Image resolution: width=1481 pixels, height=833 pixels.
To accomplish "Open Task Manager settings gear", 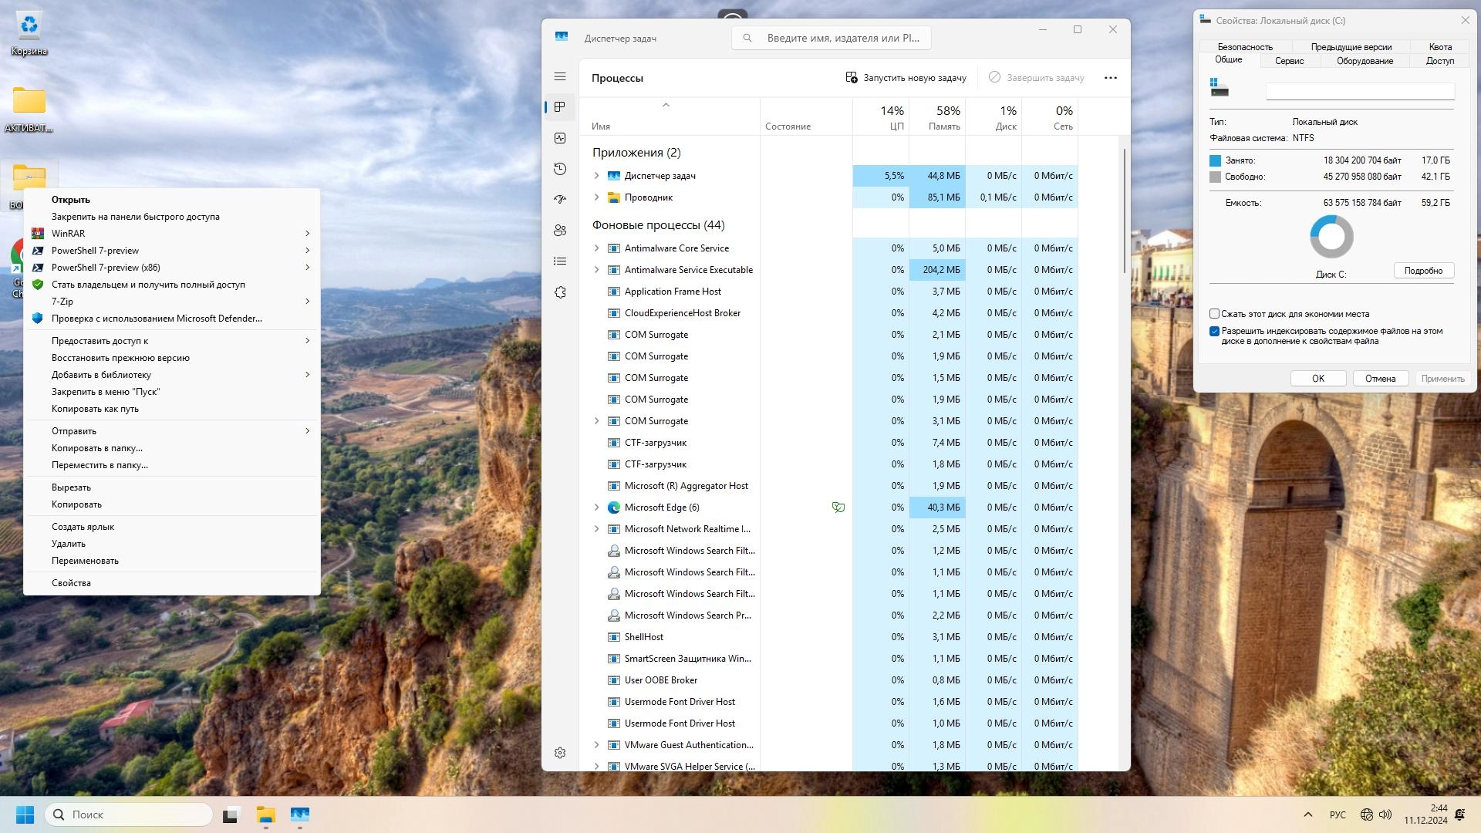I will 560,753.
